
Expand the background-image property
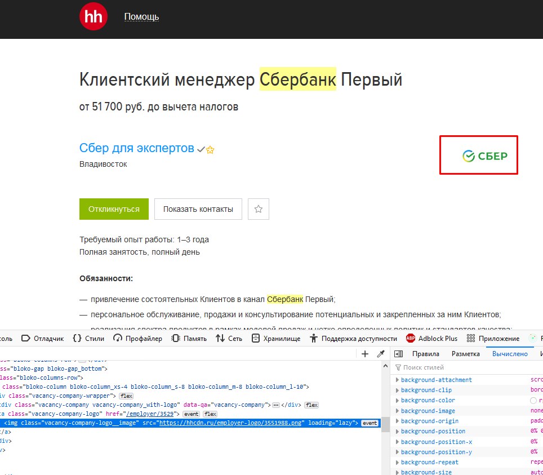pos(397,411)
